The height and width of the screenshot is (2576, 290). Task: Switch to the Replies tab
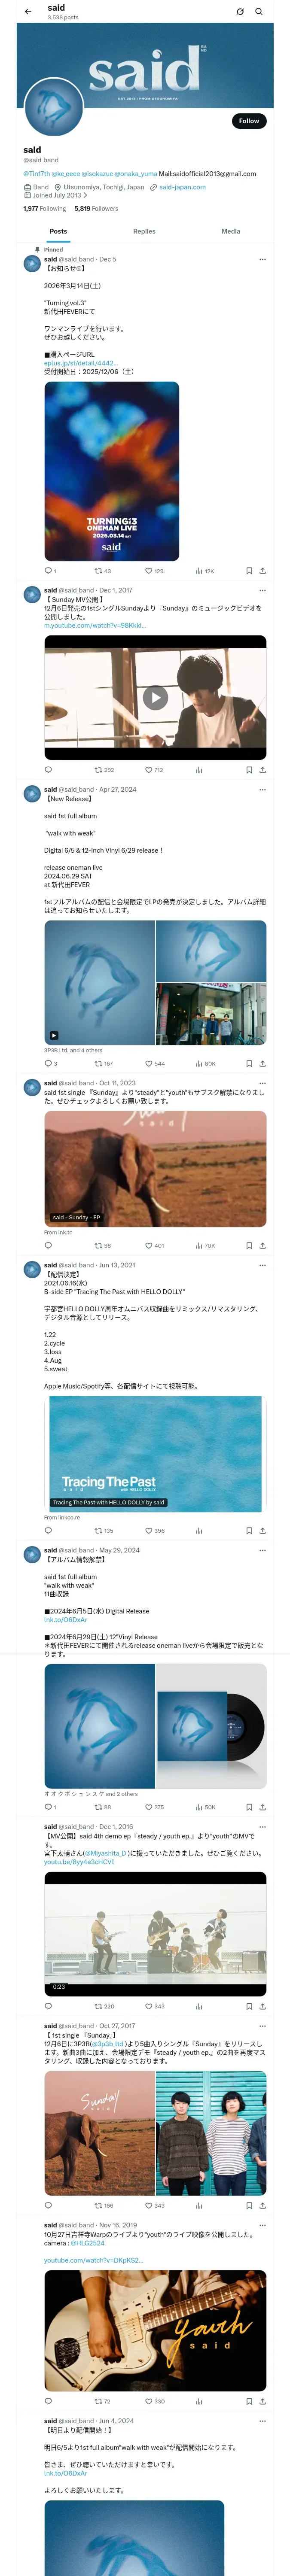point(144,231)
